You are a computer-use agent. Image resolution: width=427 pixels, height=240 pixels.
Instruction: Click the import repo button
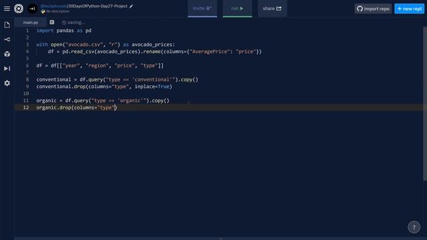373,9
